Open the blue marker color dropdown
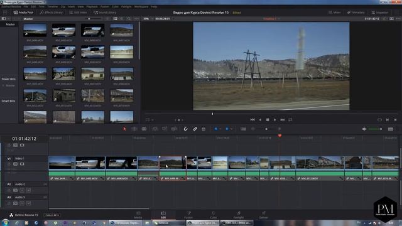This screenshot has width=402, height=226. coord(231,129)
